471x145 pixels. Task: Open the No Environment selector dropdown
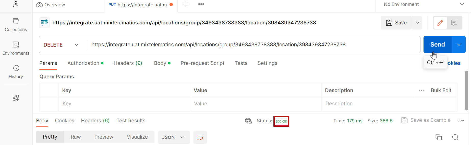[424, 4]
